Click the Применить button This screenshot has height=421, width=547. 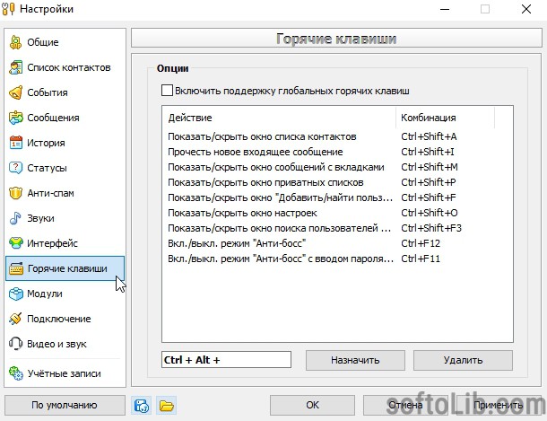[499, 406]
